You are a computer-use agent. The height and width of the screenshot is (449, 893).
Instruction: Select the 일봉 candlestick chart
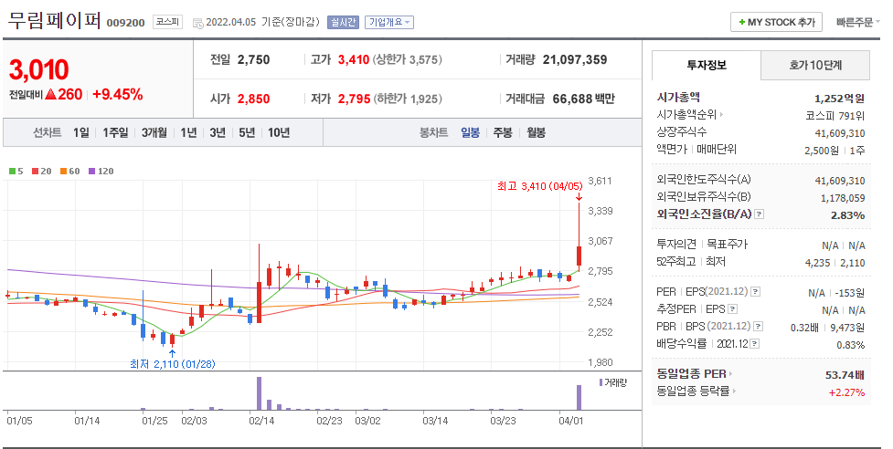[x=470, y=132]
